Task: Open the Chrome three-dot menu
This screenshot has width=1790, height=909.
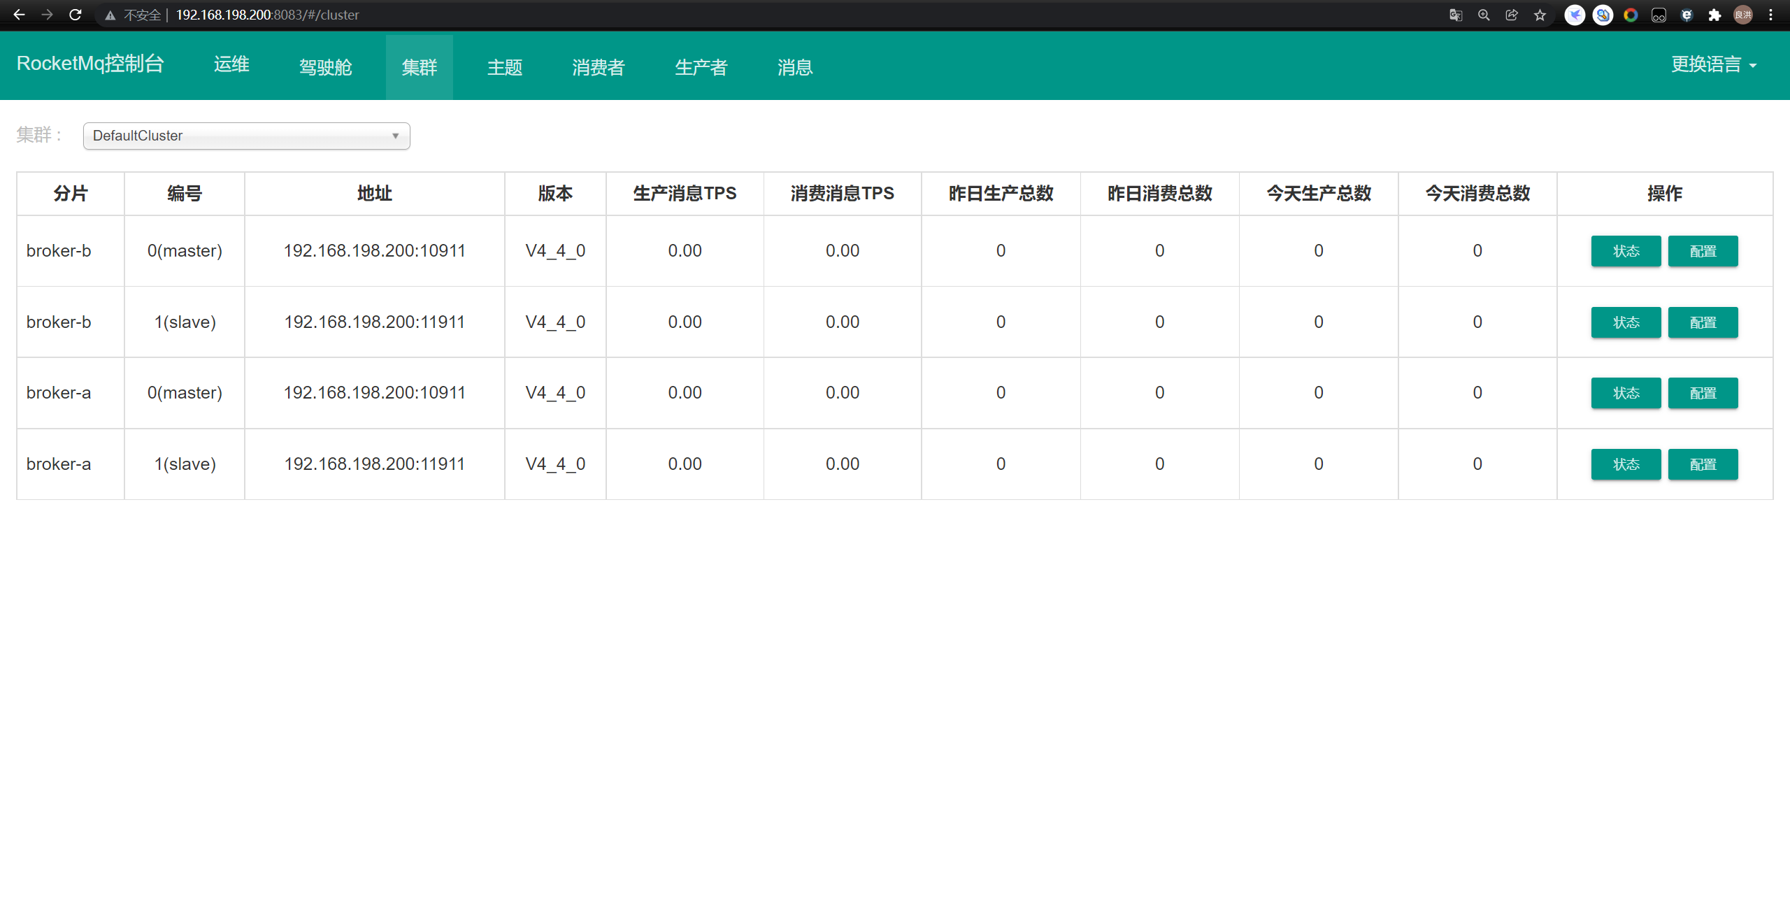Action: (x=1770, y=15)
